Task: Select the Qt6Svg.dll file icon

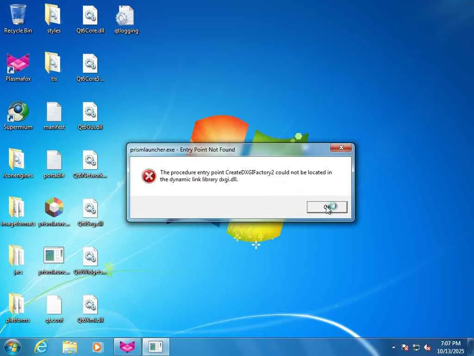Action: point(90,212)
